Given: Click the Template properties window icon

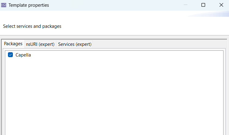Looking at the screenshot, I should (4, 5).
